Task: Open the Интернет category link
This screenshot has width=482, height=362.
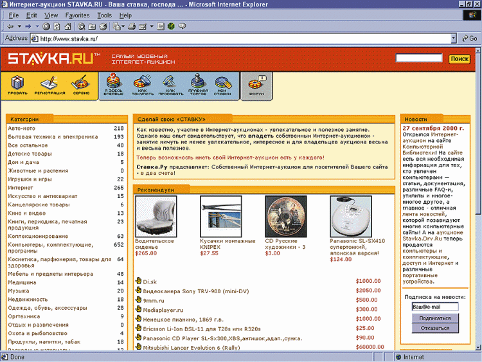Action: 21,188
